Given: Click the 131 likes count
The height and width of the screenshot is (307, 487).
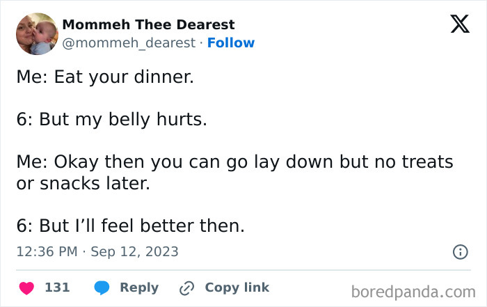Looking at the screenshot, I should [57, 288].
